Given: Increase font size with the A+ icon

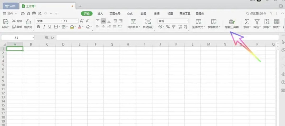Looking at the screenshot, I should tap(82, 21).
